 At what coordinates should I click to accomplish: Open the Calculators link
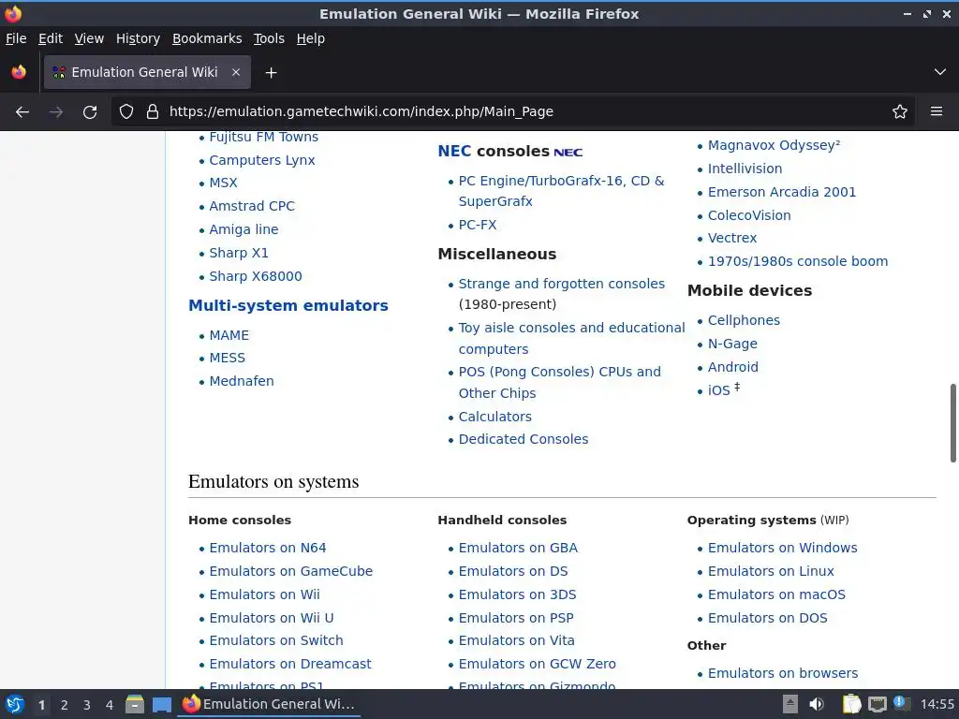494,417
